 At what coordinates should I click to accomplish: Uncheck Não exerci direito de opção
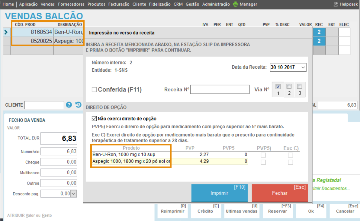(94, 119)
